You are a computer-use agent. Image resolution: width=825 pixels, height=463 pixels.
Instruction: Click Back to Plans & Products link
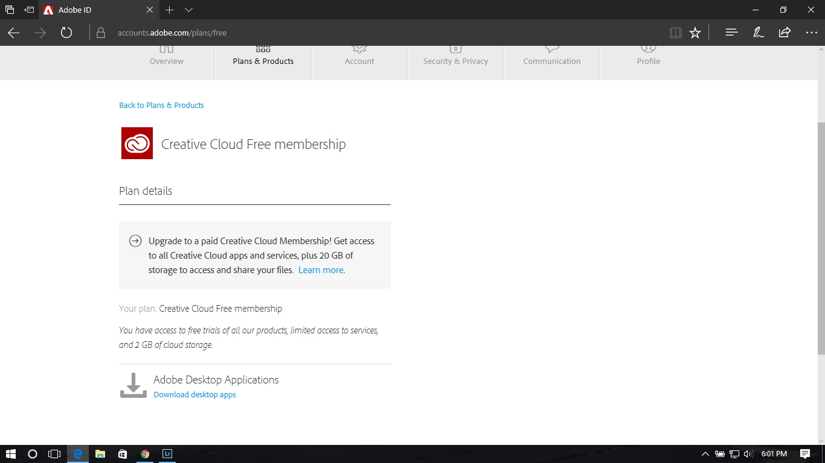[161, 105]
